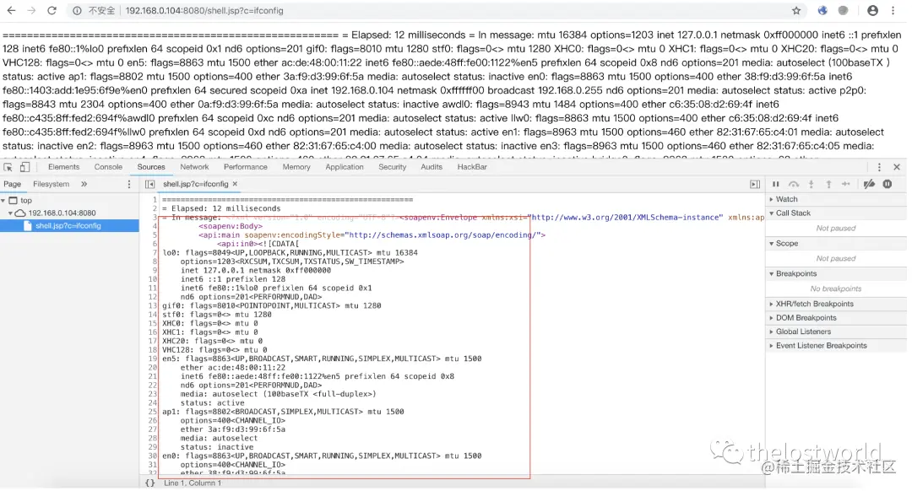Open the Chrome profile avatar

tap(872, 10)
